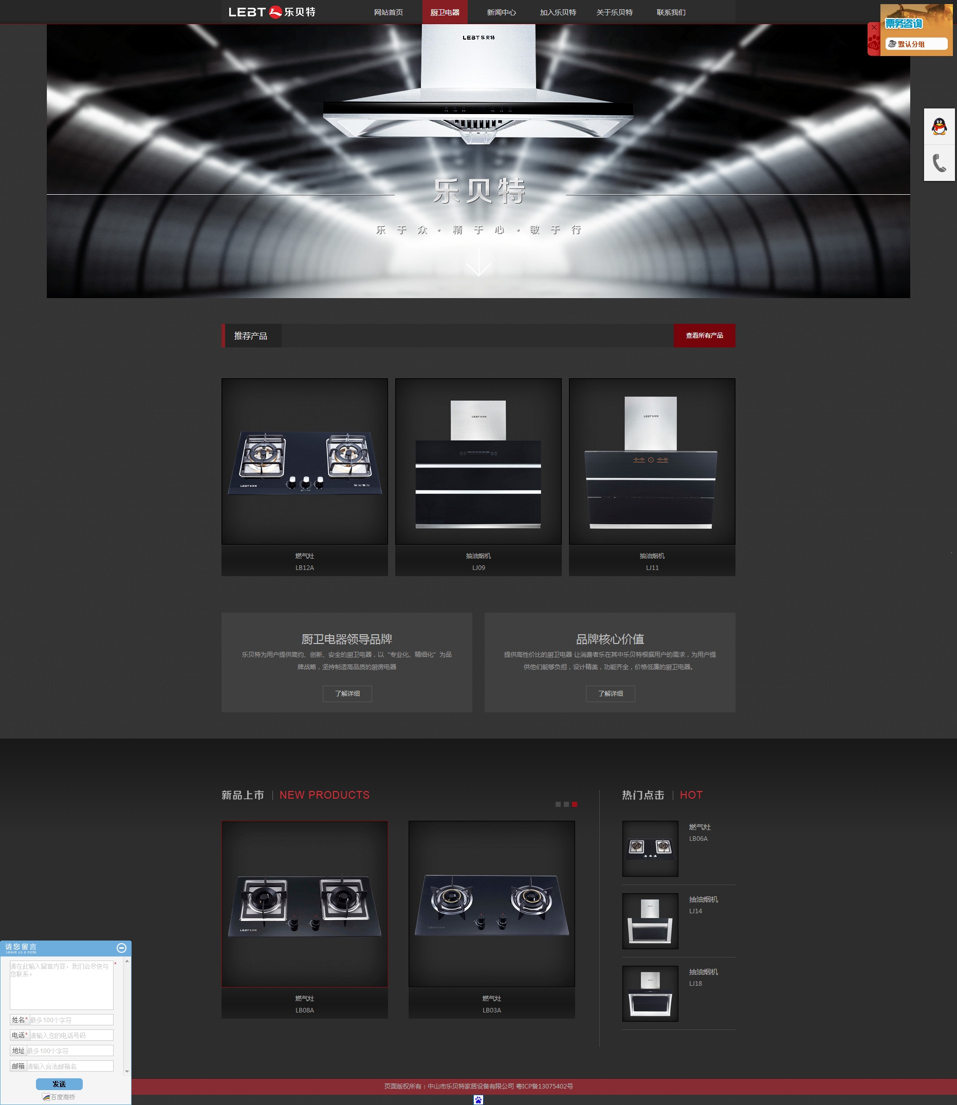Click the 百度商桥 rainbow logo icon
The width and height of the screenshot is (957, 1105).
pos(46,1097)
